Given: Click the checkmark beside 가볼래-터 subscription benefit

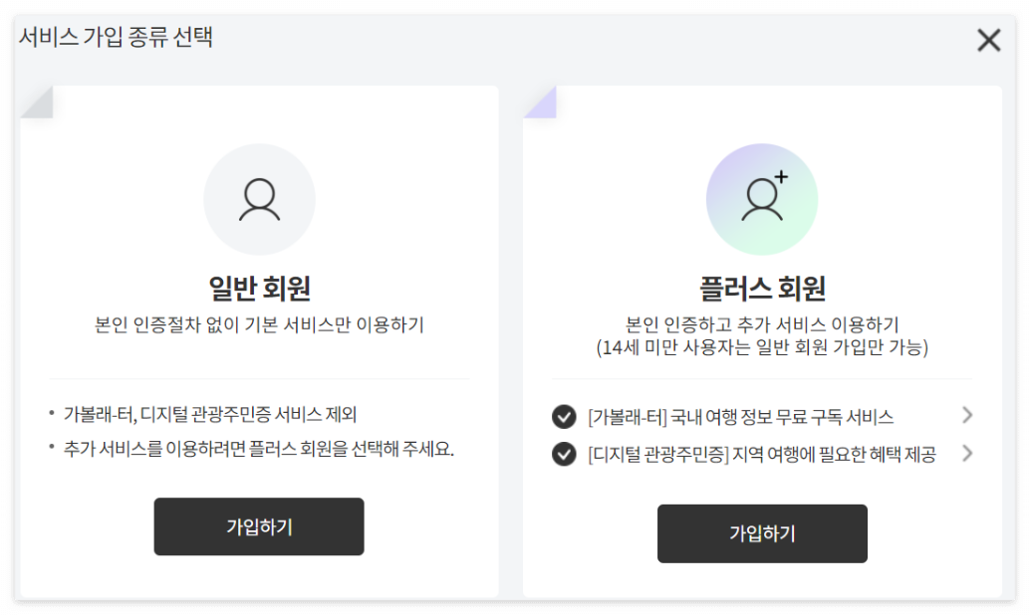Looking at the screenshot, I should (x=564, y=416).
